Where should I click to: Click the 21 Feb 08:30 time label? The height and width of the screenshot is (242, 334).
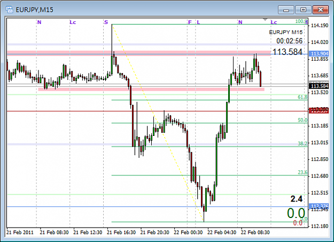point(54,232)
